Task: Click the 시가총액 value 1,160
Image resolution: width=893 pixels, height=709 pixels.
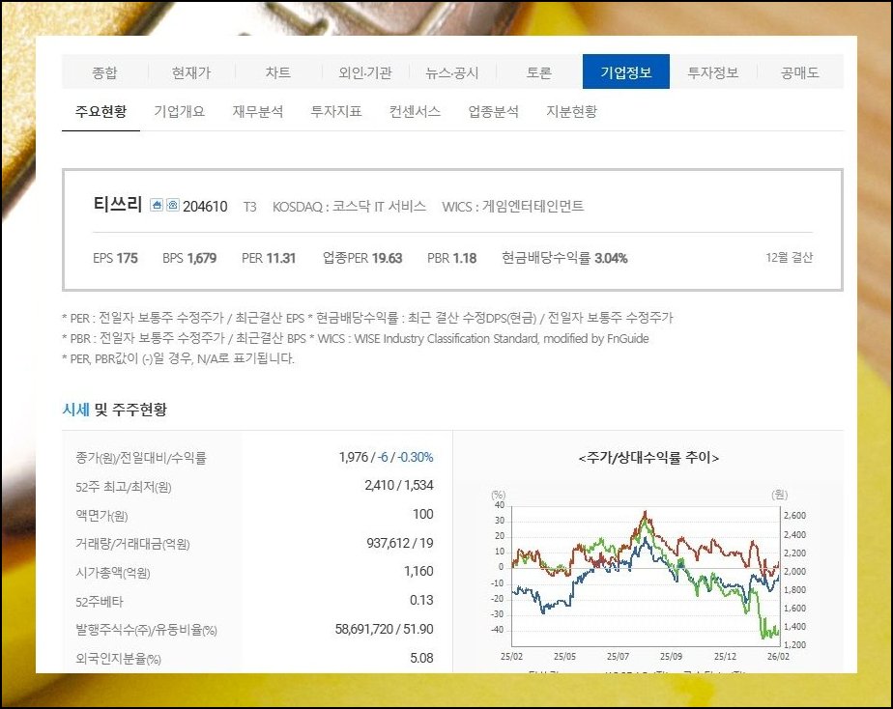Action: click(x=418, y=571)
